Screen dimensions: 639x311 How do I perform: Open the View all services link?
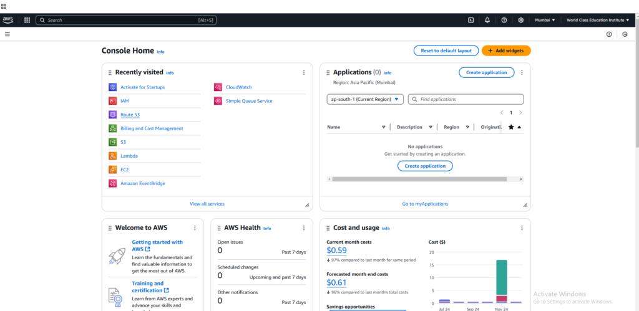[x=207, y=204]
